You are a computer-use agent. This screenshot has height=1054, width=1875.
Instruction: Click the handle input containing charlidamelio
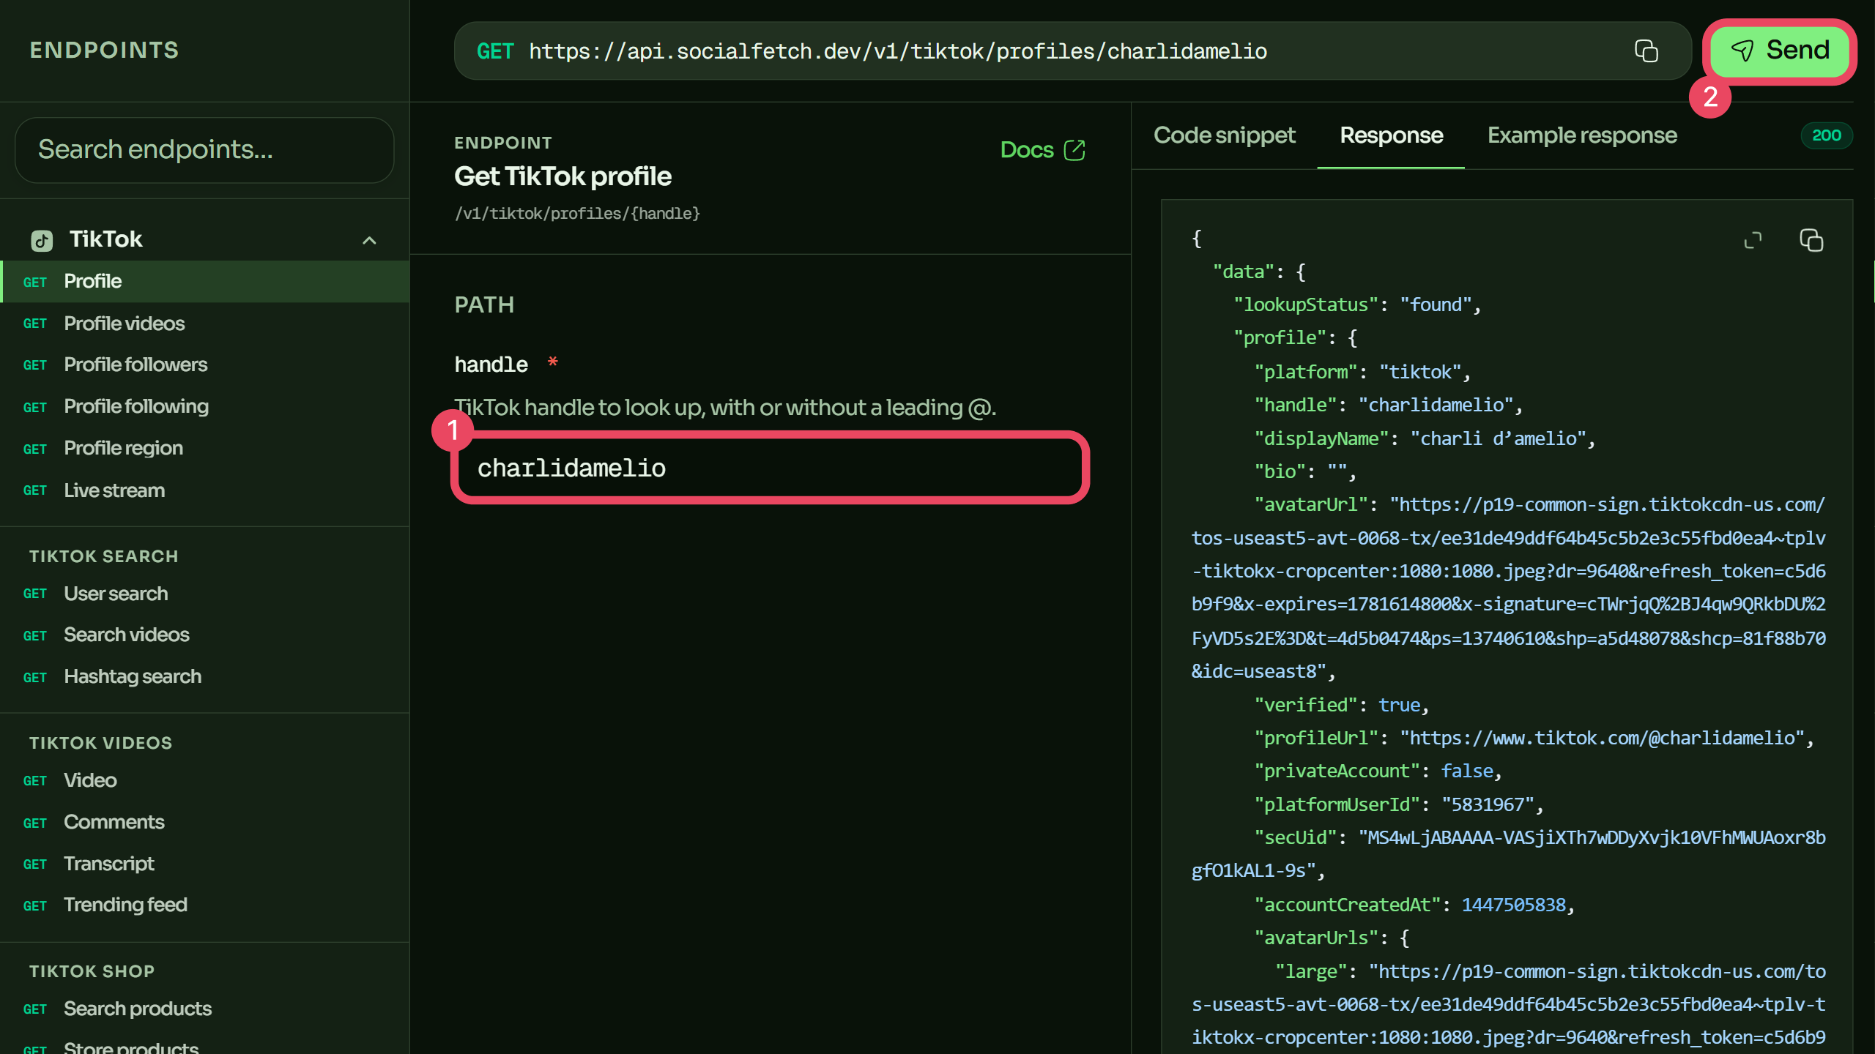tap(770, 468)
